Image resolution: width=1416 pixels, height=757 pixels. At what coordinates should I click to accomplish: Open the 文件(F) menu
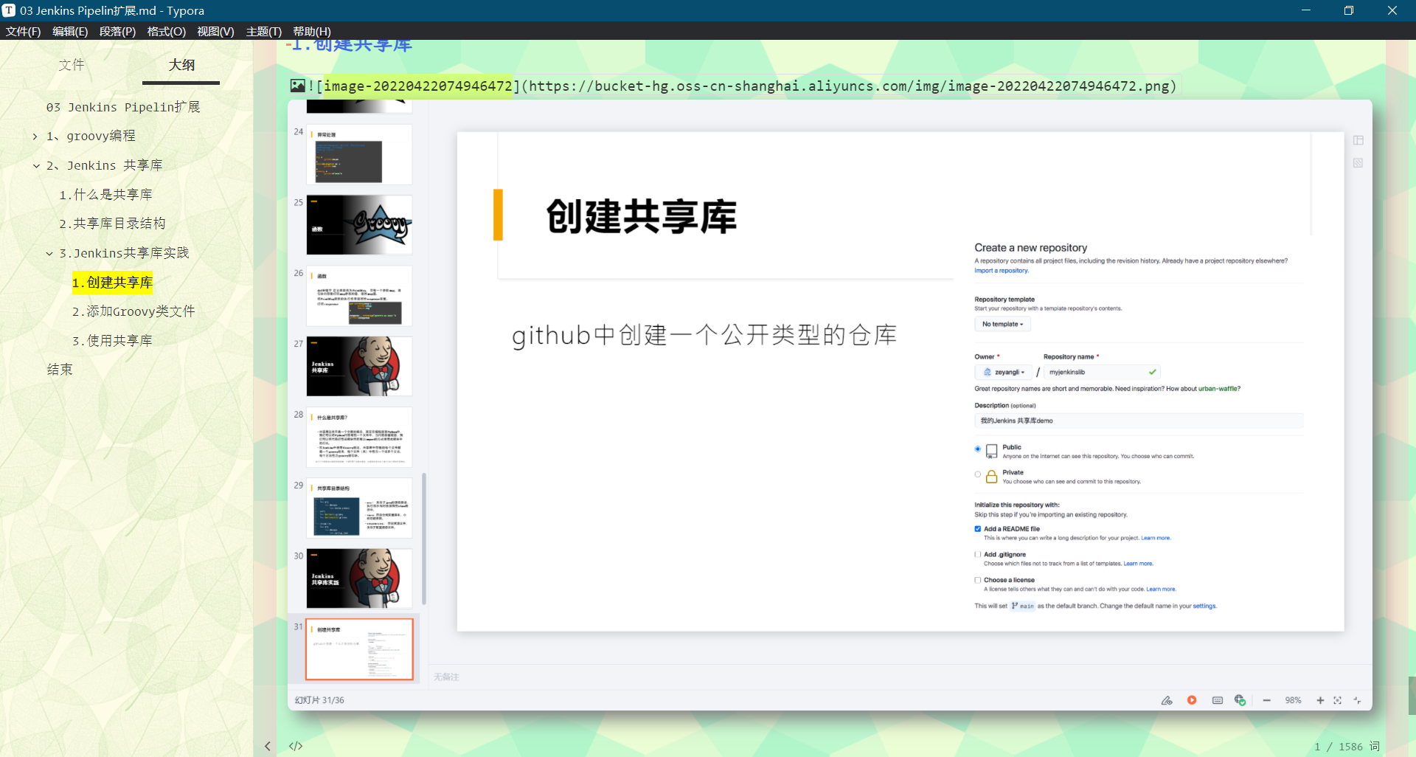click(23, 31)
